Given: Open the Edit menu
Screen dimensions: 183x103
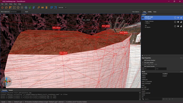Looking at the screenshot, I should pyautogui.click(x=6, y=4).
